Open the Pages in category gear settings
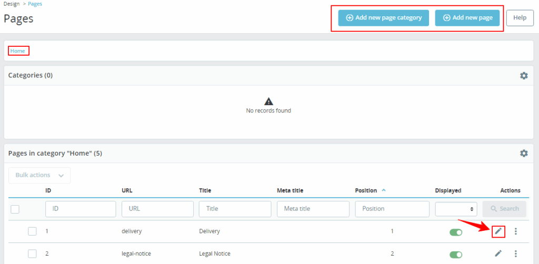 pos(524,153)
